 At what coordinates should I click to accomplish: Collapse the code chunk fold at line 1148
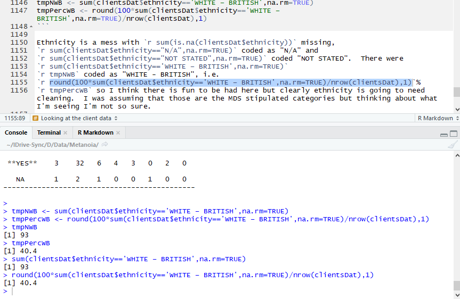[31, 27]
